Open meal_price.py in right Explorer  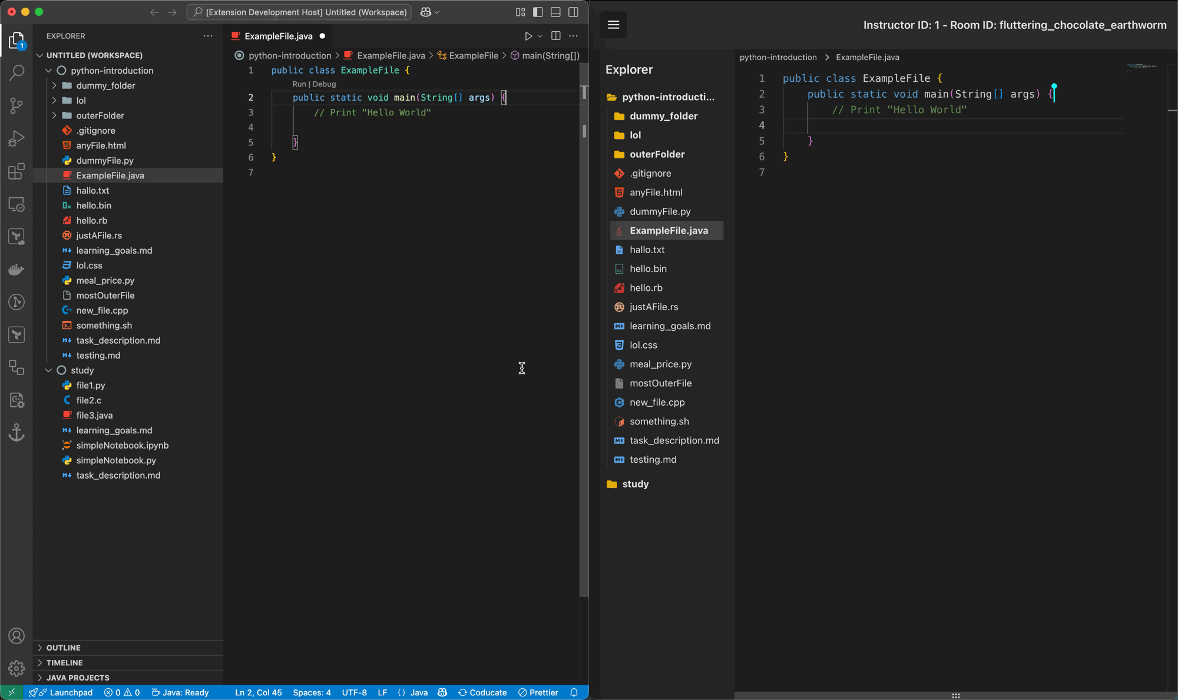pyautogui.click(x=660, y=364)
